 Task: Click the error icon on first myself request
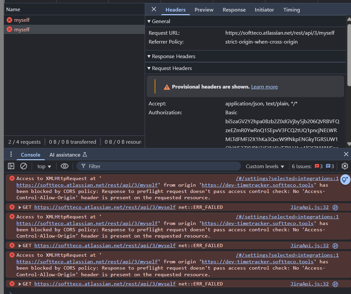[9, 20]
